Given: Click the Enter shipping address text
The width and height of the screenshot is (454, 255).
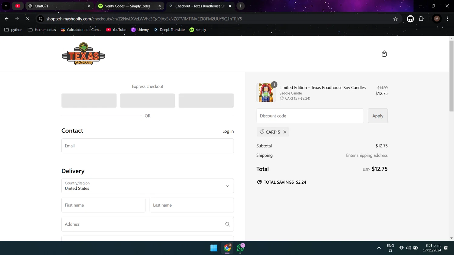Looking at the screenshot, I should (x=367, y=155).
